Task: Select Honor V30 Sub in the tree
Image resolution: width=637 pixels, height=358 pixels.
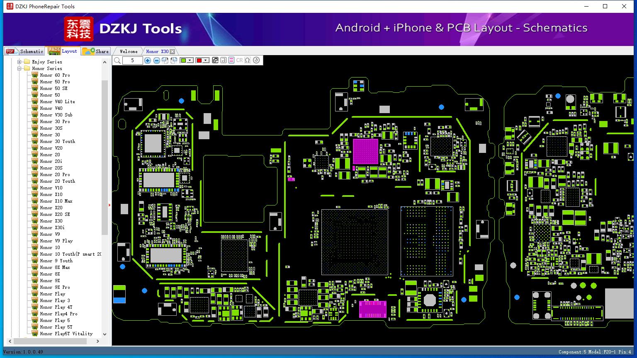Action: click(56, 115)
